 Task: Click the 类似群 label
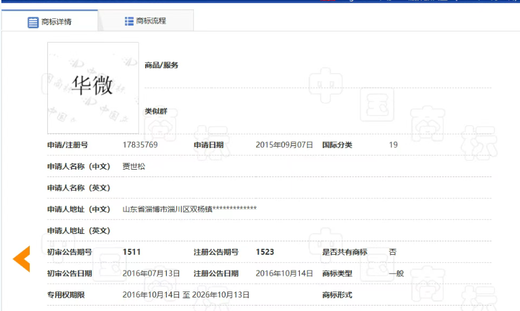pos(155,111)
